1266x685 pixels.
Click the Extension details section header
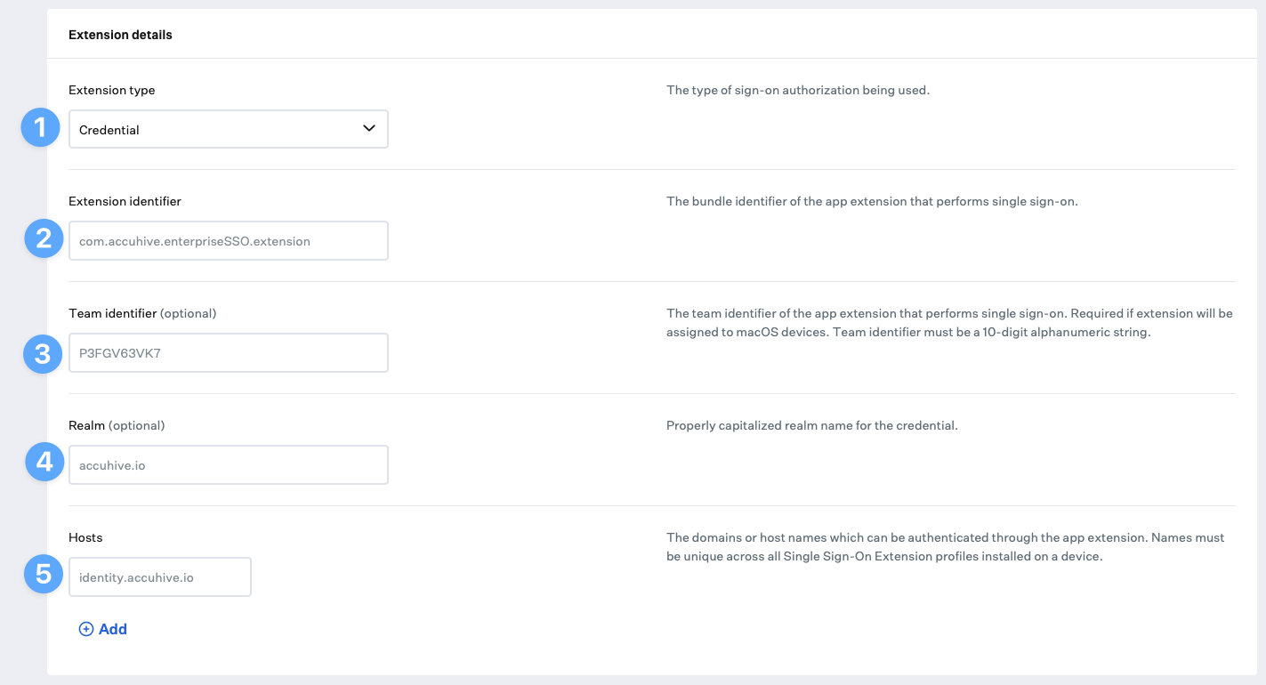click(x=120, y=35)
